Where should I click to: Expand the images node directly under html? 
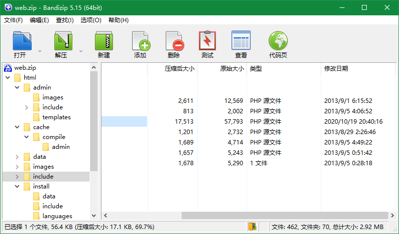point(17,167)
